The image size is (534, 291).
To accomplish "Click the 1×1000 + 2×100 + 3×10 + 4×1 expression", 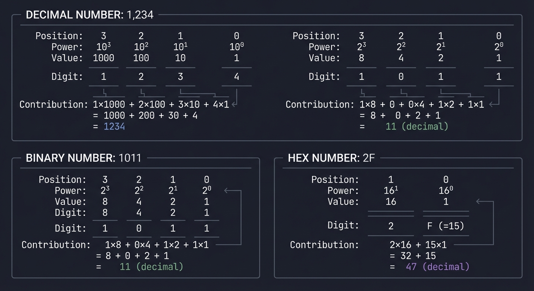I will point(161,105).
